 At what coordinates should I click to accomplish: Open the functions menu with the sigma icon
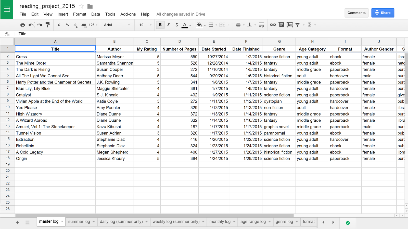(x=310, y=25)
